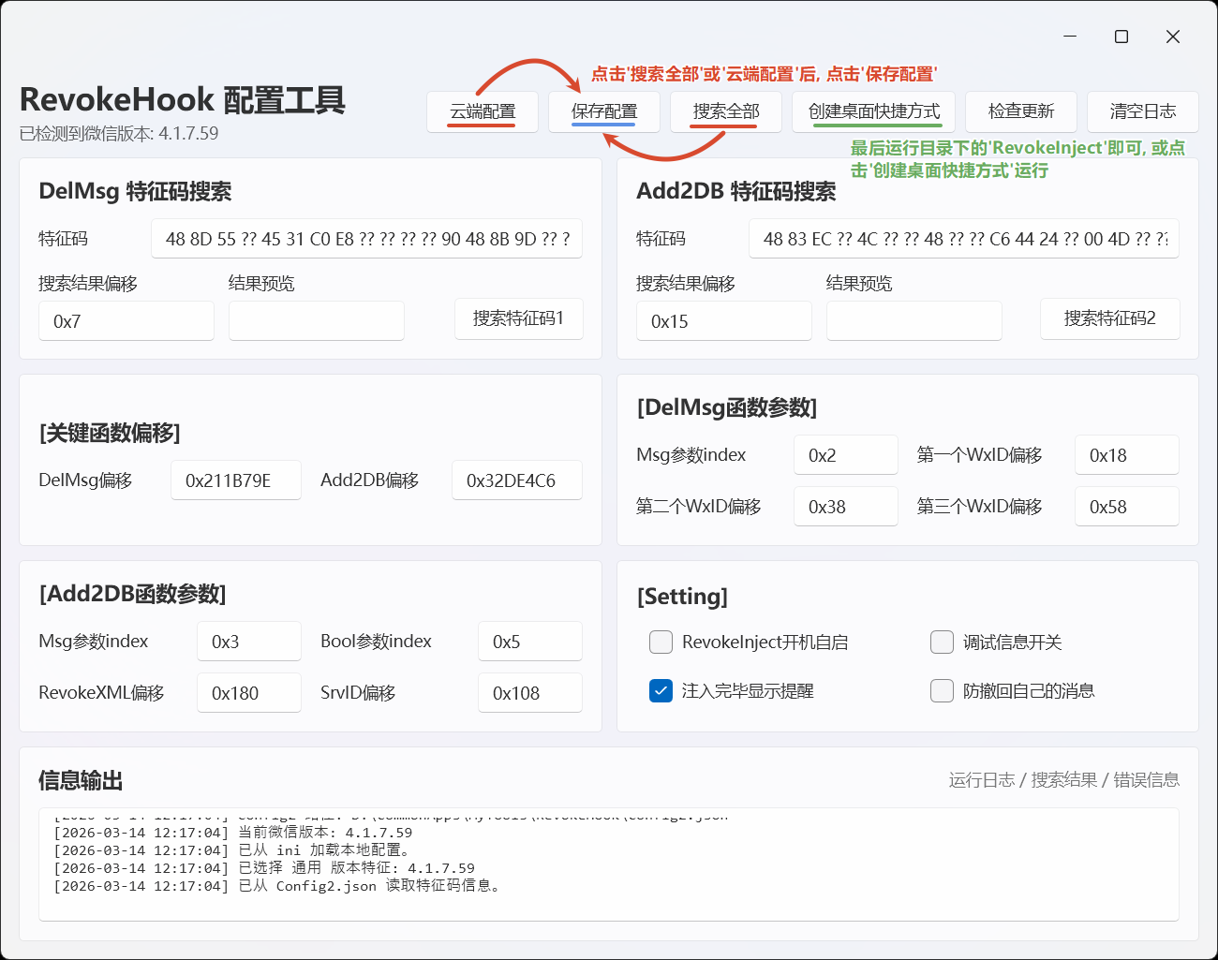
Task: Click the '信息输出' heading
Action: pos(81,781)
